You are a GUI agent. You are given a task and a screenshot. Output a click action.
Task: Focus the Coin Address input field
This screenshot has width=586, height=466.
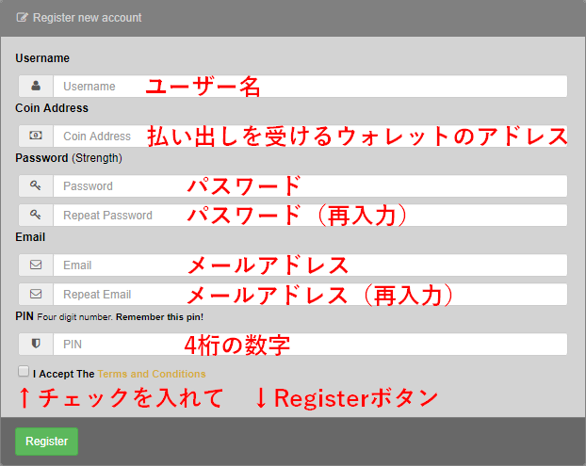310,136
